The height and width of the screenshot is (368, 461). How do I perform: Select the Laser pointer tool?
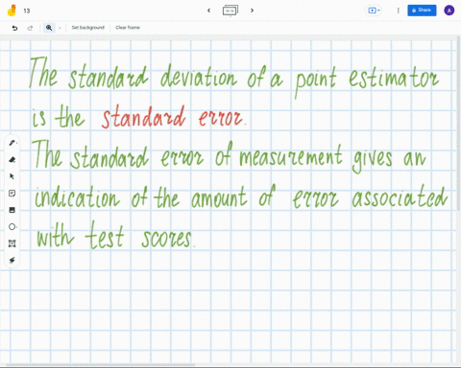tap(12, 260)
